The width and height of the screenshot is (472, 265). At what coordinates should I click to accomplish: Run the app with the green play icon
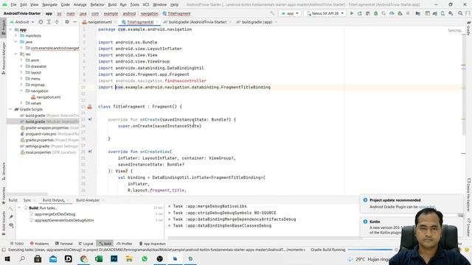coord(351,13)
